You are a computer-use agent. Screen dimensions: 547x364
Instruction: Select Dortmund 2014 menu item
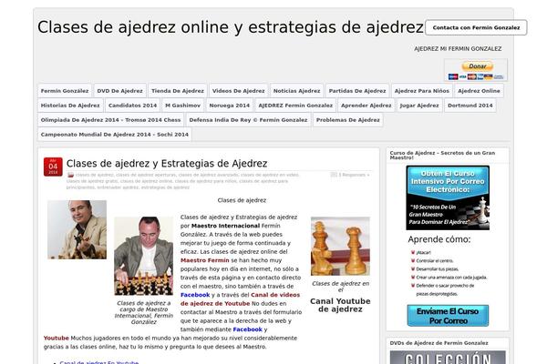pyautogui.click(x=470, y=106)
